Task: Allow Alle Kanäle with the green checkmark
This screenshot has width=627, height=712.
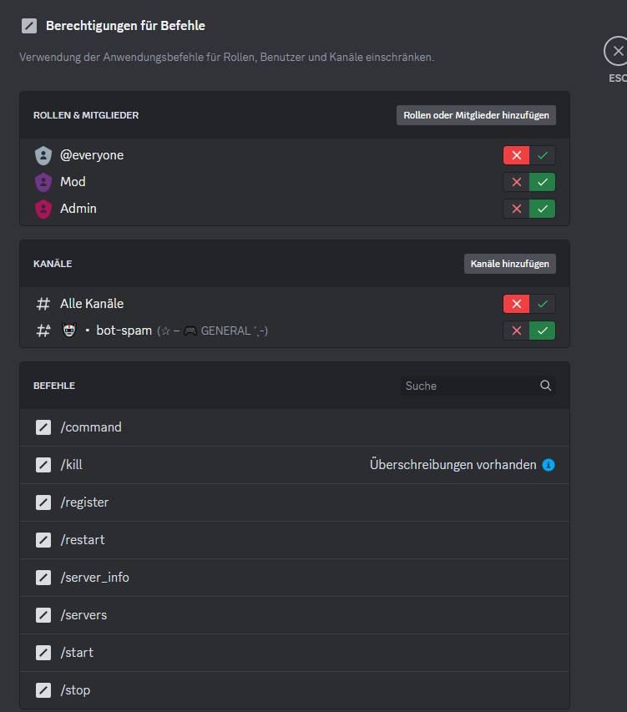Action: point(543,304)
